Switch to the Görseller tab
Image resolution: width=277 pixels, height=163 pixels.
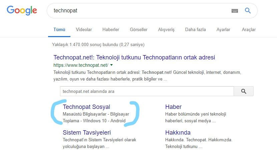point(138,29)
